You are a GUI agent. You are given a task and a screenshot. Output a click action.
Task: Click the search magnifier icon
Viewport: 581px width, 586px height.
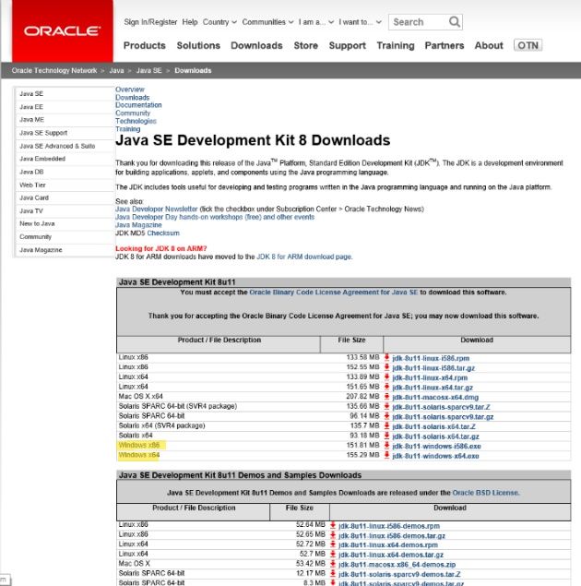(x=454, y=21)
